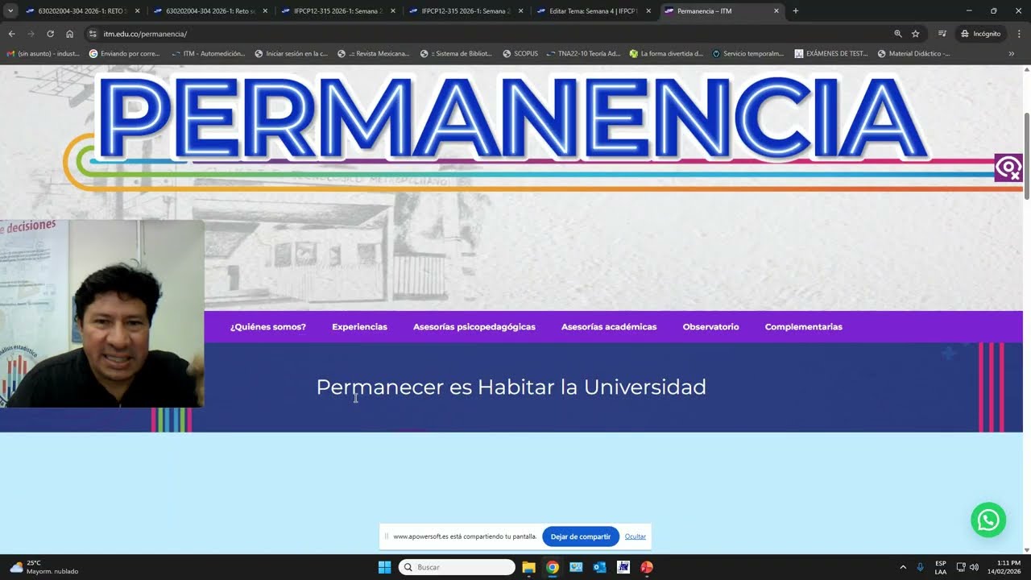
Task: Open the red PowerPoint-like taskbar icon
Action: pos(646,567)
